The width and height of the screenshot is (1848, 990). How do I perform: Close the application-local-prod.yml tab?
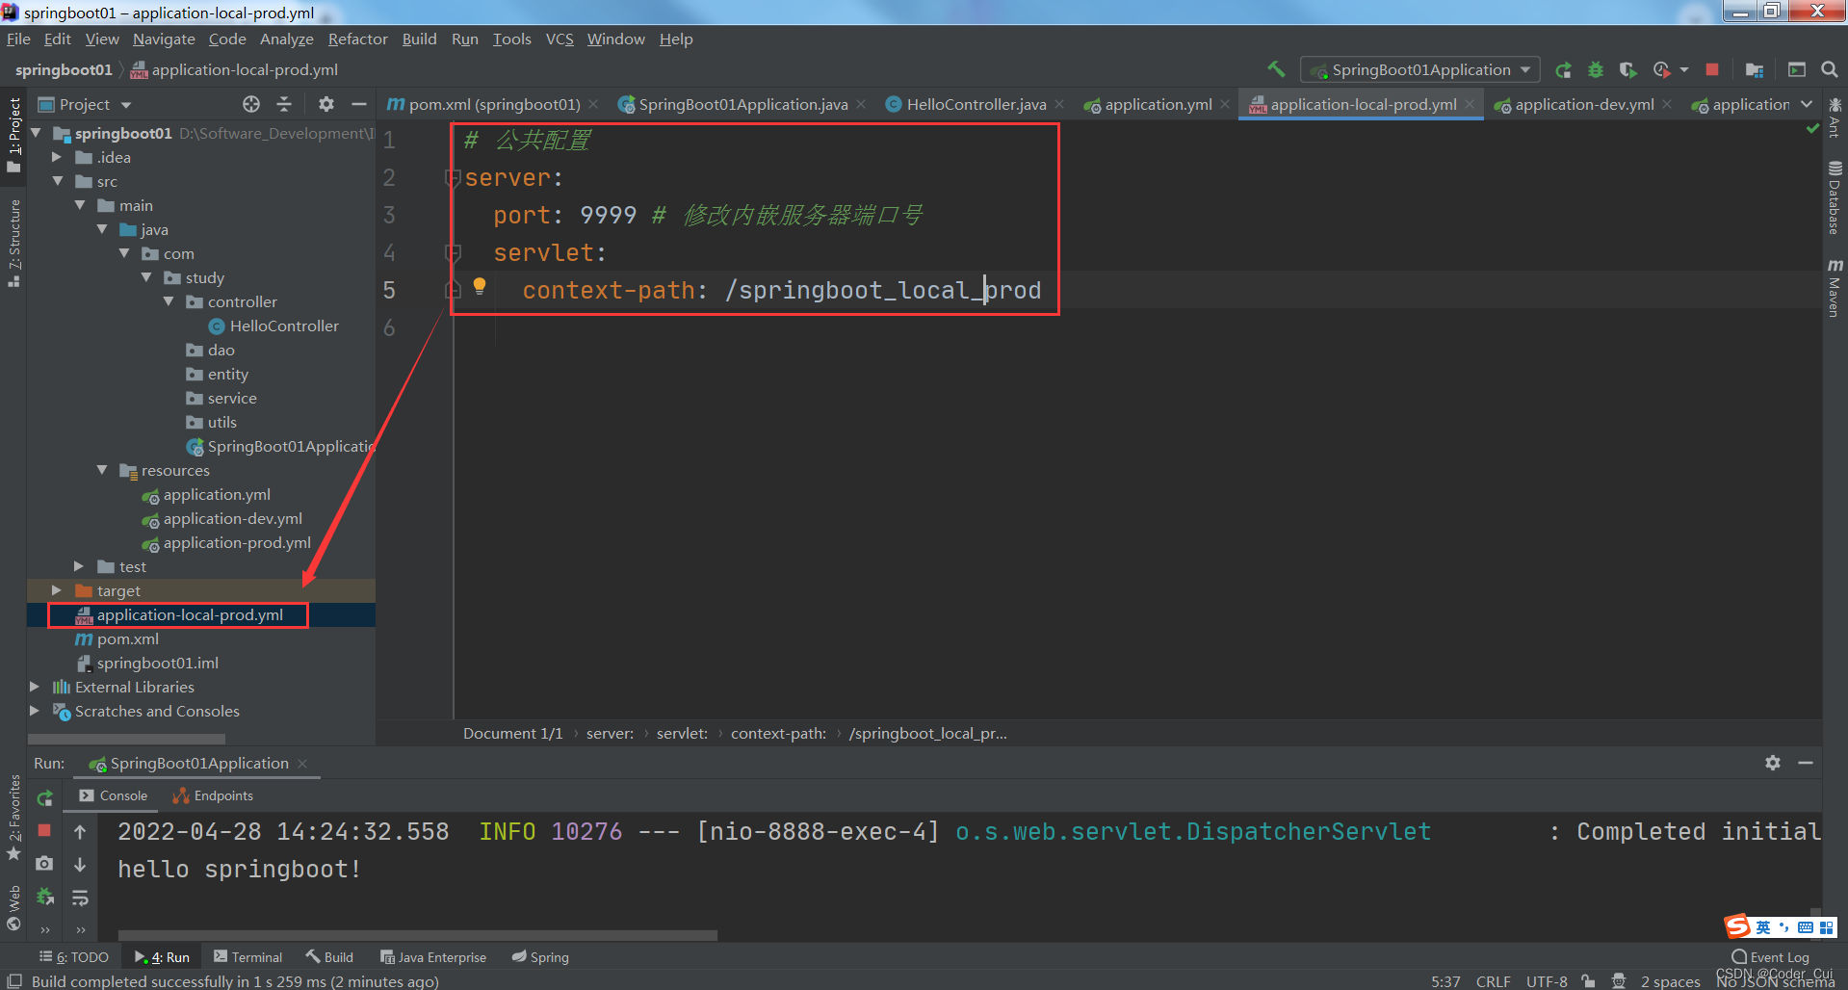pyautogui.click(x=1470, y=104)
